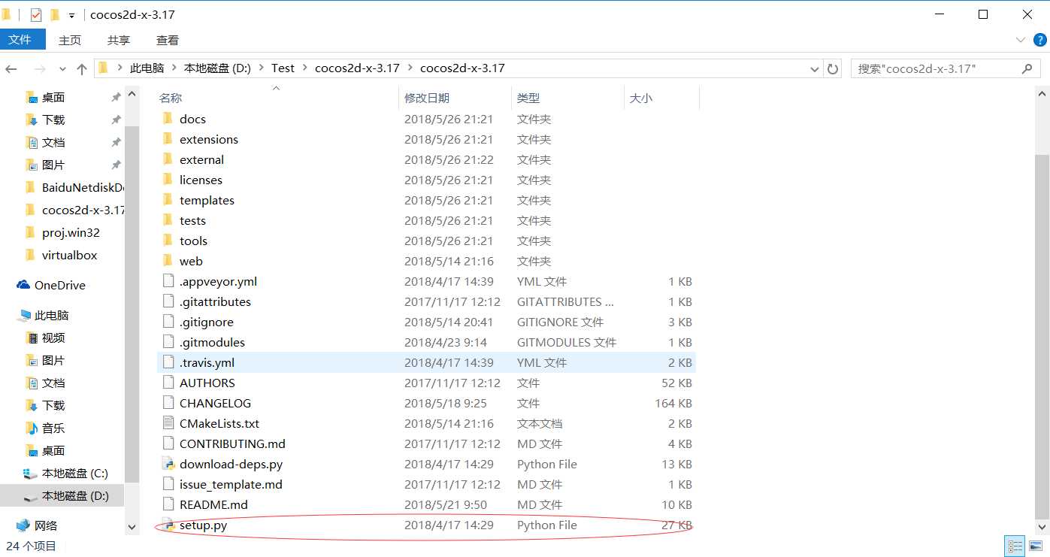Screen dimensions: 1050x557
Task: Open pinned 桌面 in Quick access
Action: tap(53, 97)
